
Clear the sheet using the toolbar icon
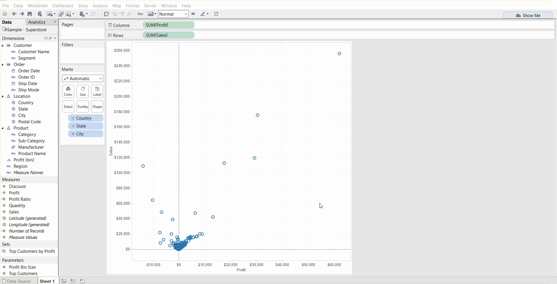tap(68, 14)
